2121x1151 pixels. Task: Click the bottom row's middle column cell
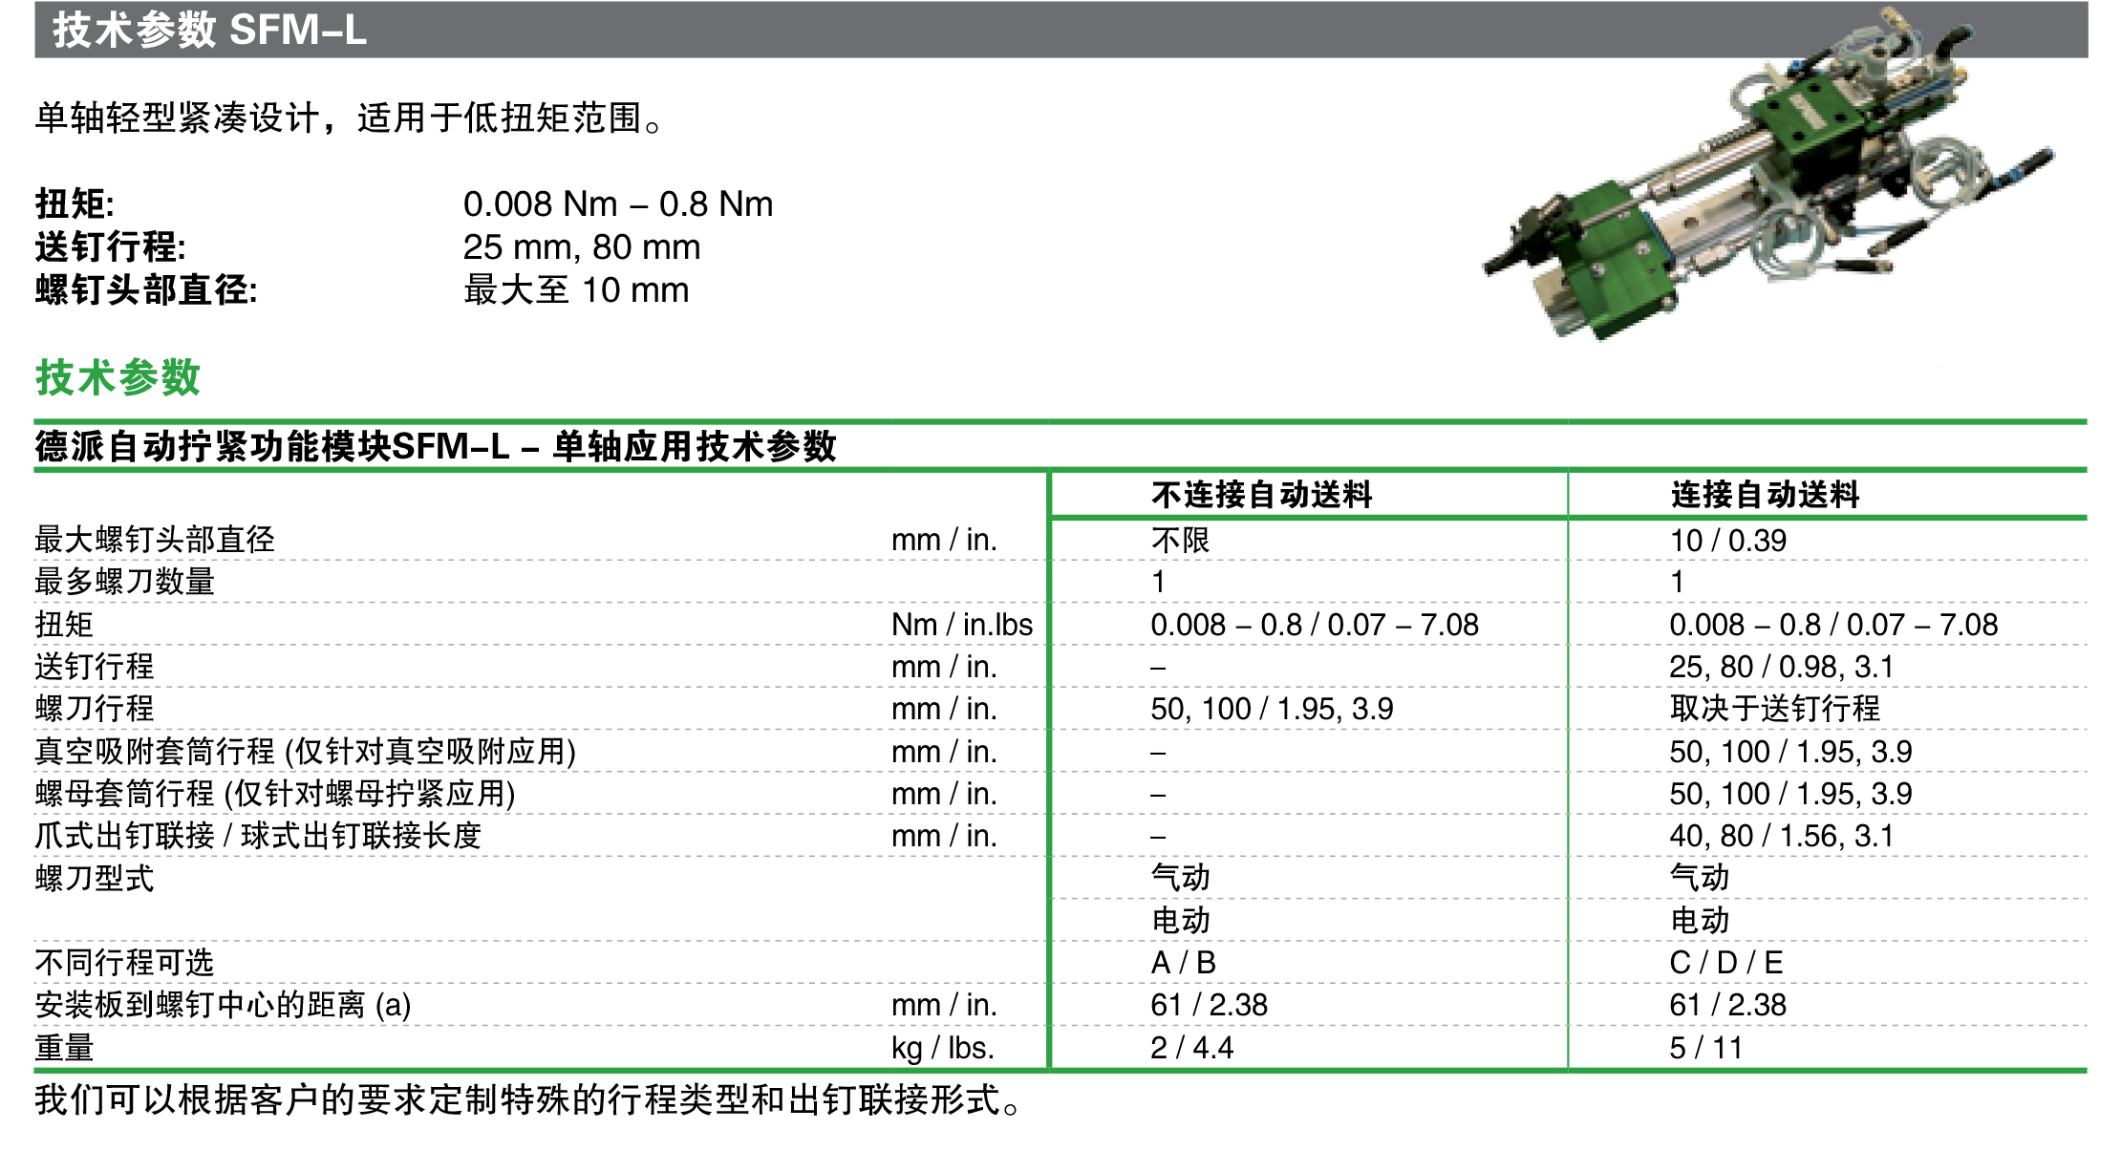pos(1309,1047)
